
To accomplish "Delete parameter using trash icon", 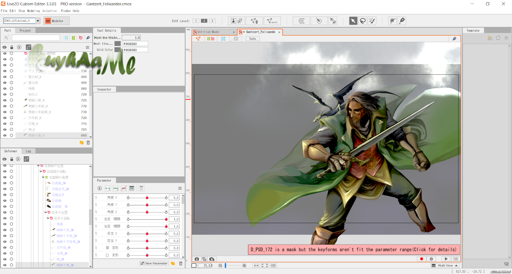I will 181,263.
